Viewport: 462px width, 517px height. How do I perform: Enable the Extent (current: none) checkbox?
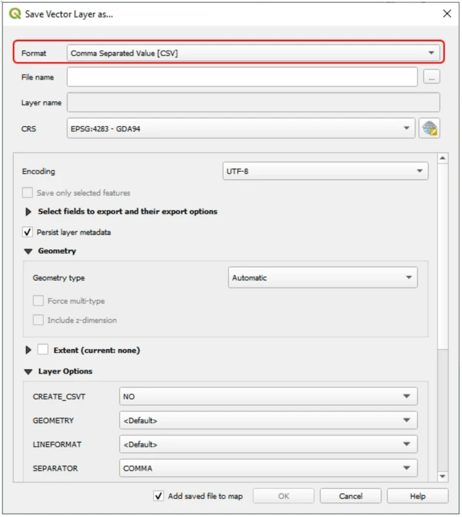[x=43, y=350]
